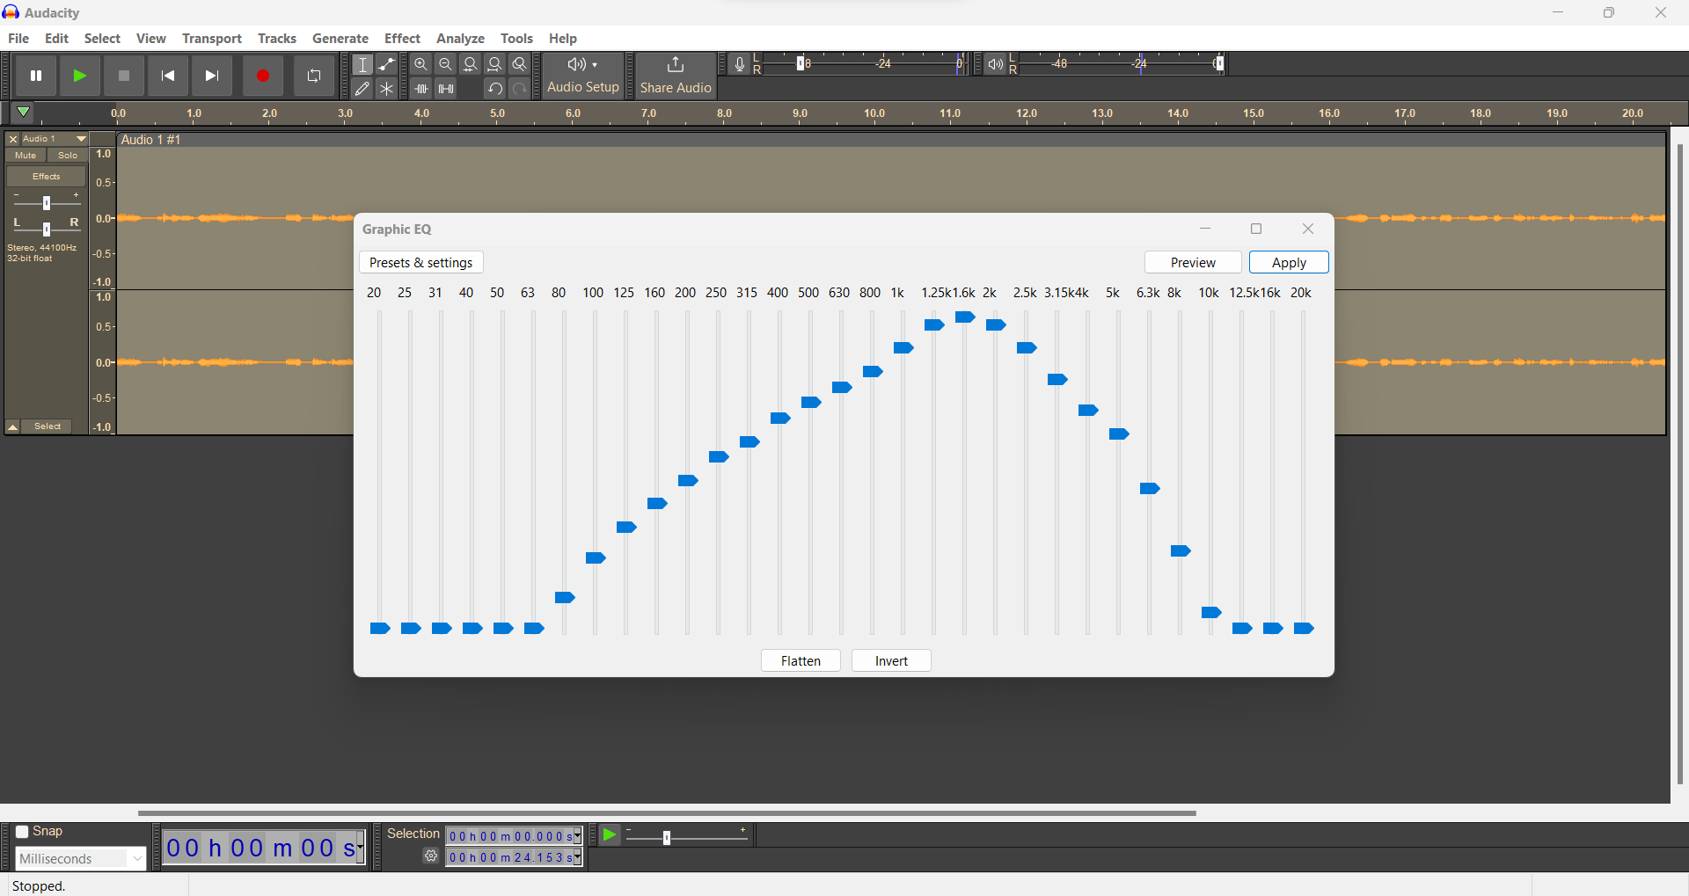This screenshot has width=1689, height=896.
Task: Open Presets & settings in Graphic EQ
Action: [421, 263]
